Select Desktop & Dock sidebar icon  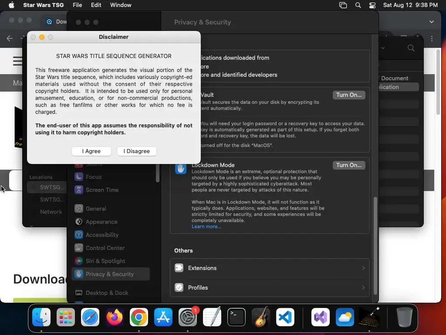[x=79, y=293]
